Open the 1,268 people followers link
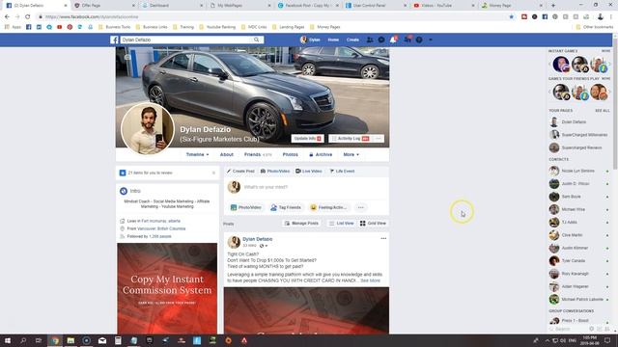The height and width of the screenshot is (347, 618). (160, 236)
